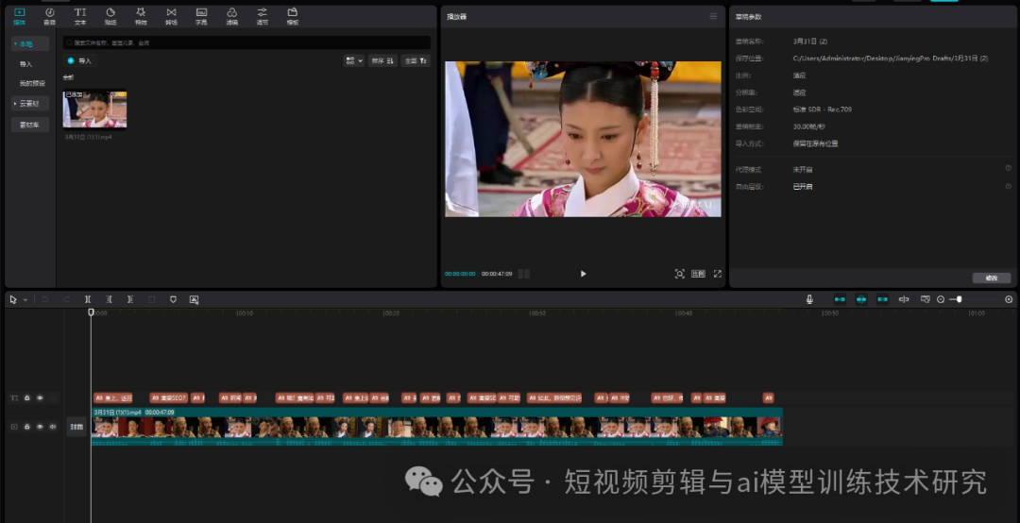Click the 封面 (Cover) button on the track

tap(76, 427)
